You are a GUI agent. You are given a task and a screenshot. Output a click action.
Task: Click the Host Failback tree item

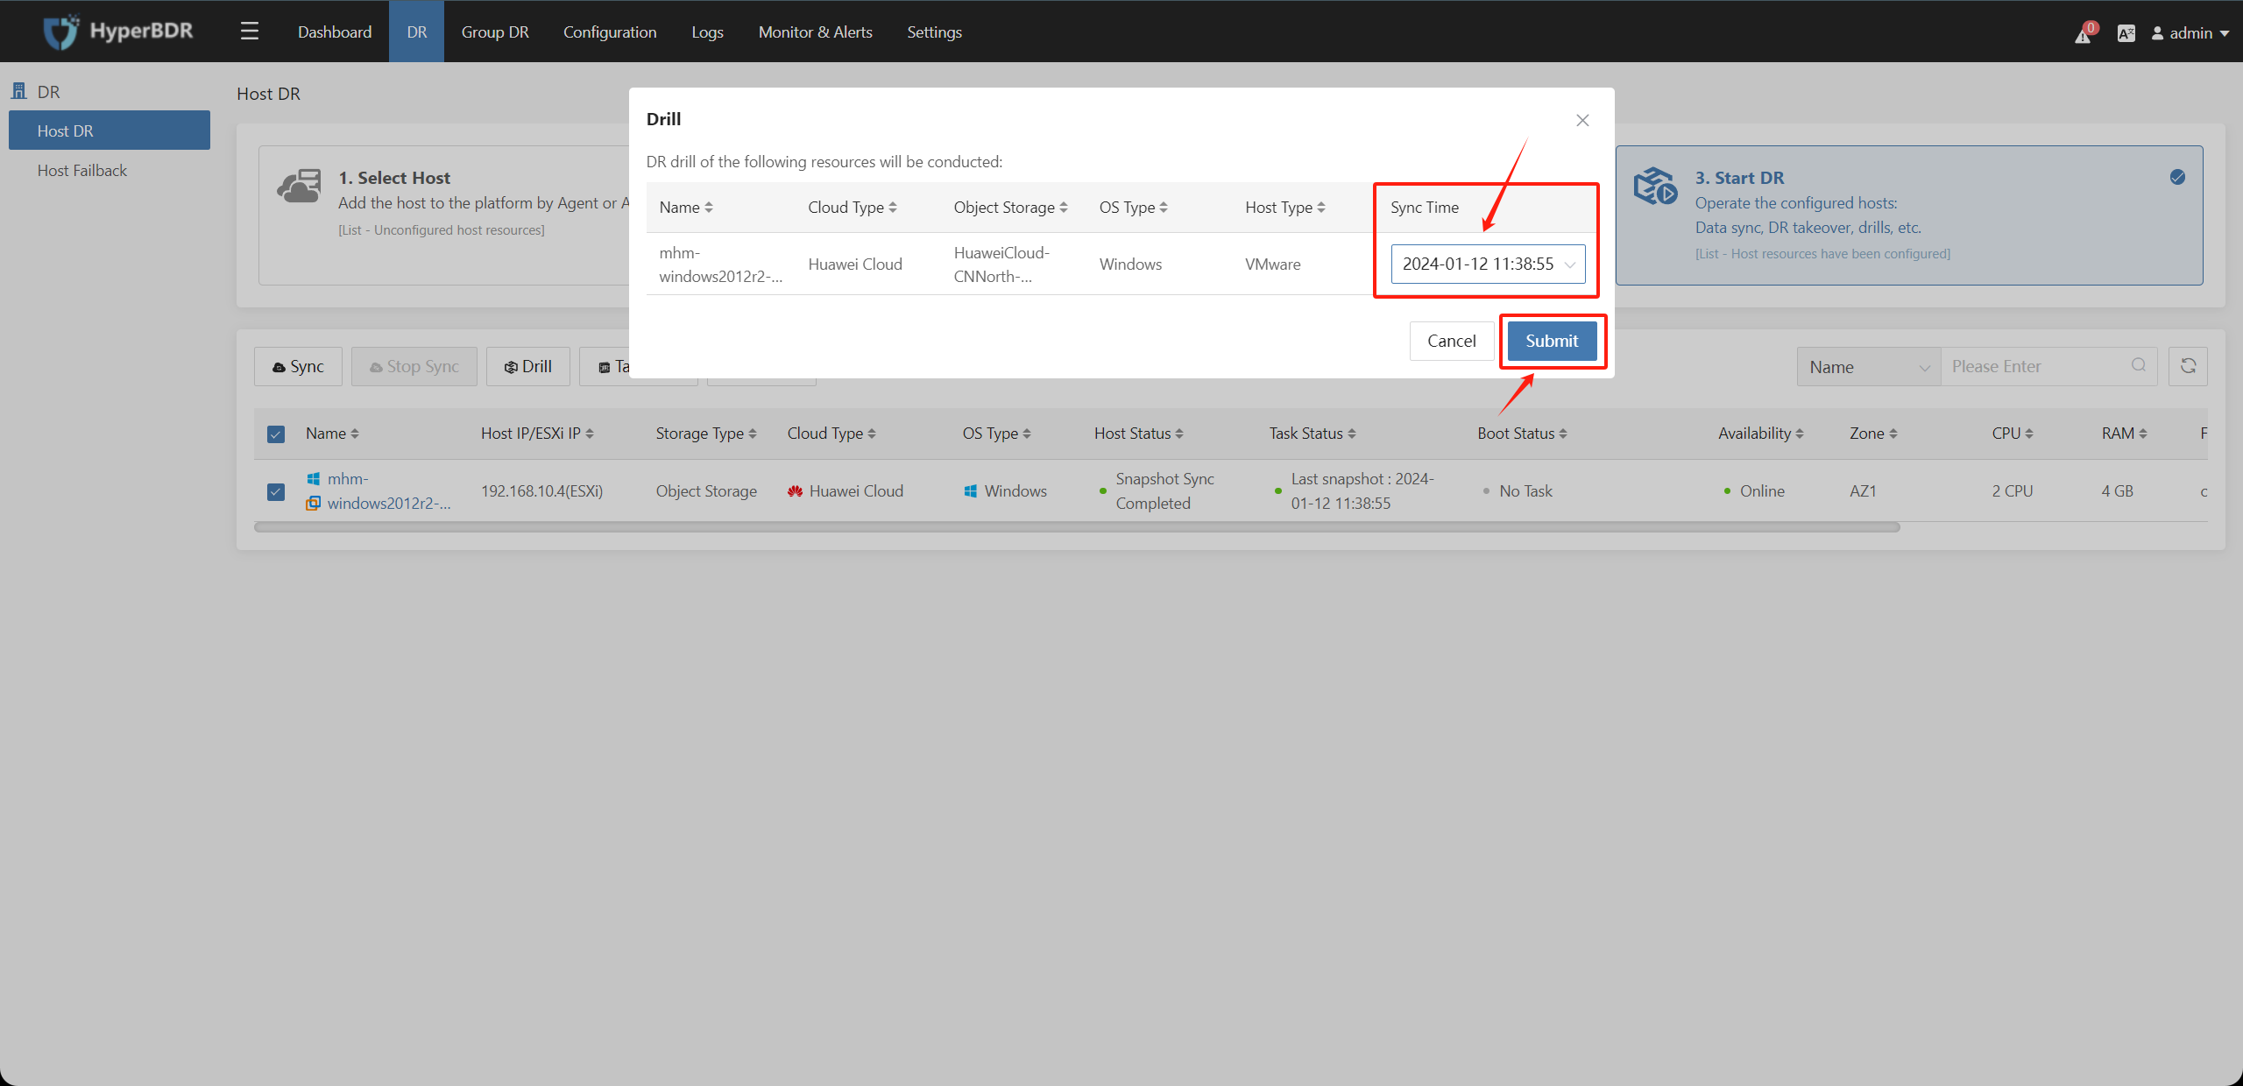[x=83, y=170]
